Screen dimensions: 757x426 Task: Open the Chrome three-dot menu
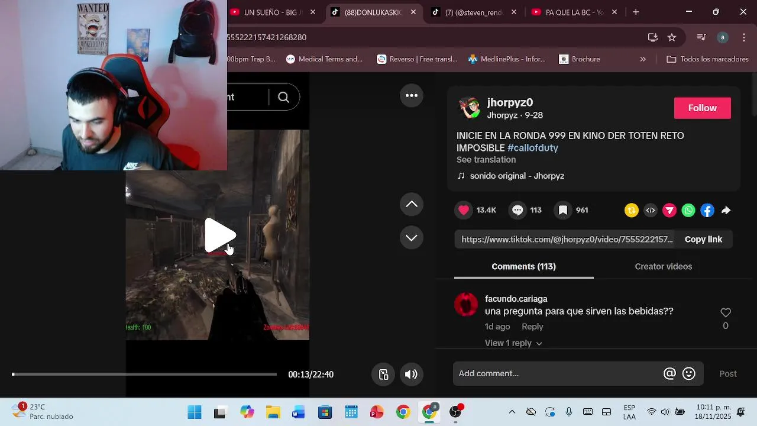click(x=743, y=37)
